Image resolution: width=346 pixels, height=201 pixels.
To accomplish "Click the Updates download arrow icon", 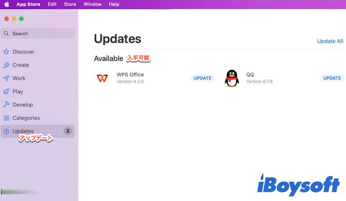I will tap(6, 131).
